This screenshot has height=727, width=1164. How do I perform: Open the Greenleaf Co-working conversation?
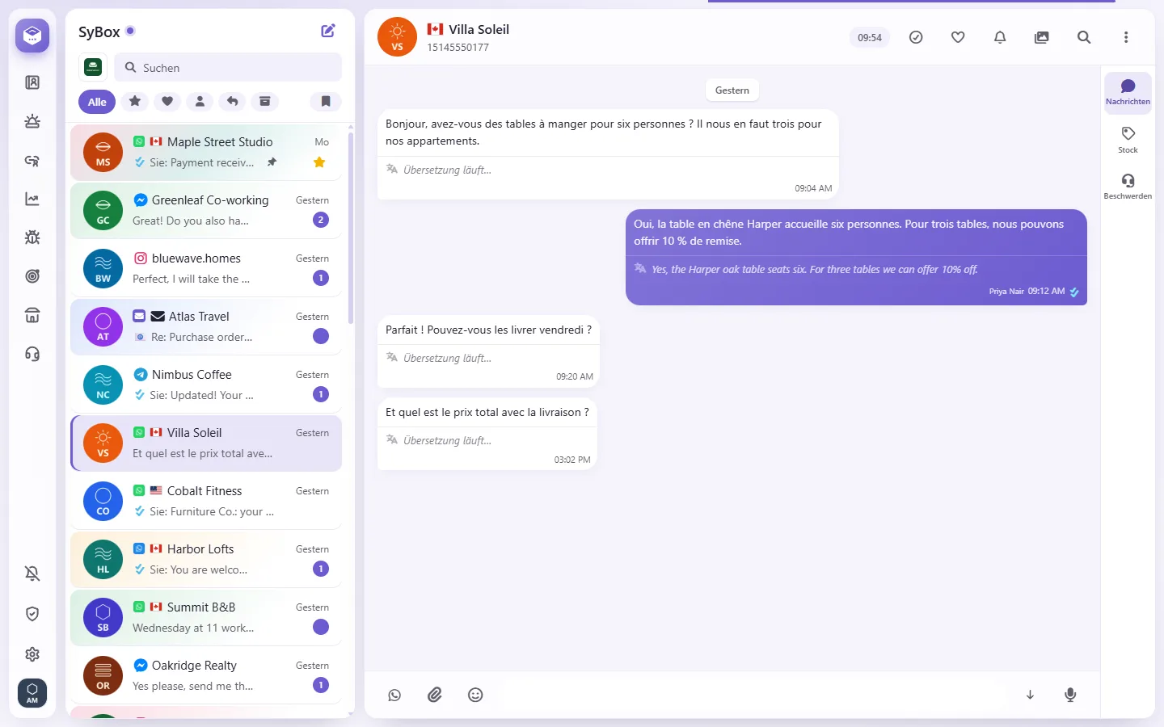point(206,210)
